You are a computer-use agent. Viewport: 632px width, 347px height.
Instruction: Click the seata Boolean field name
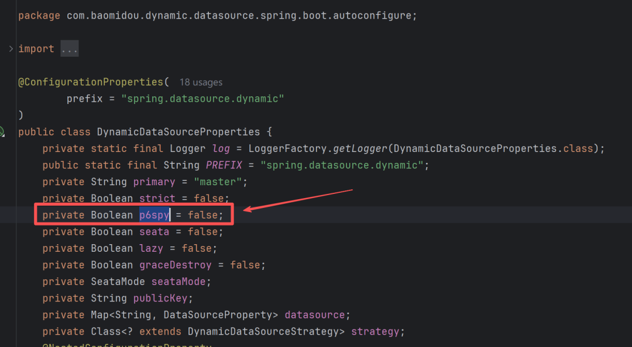[154, 232]
